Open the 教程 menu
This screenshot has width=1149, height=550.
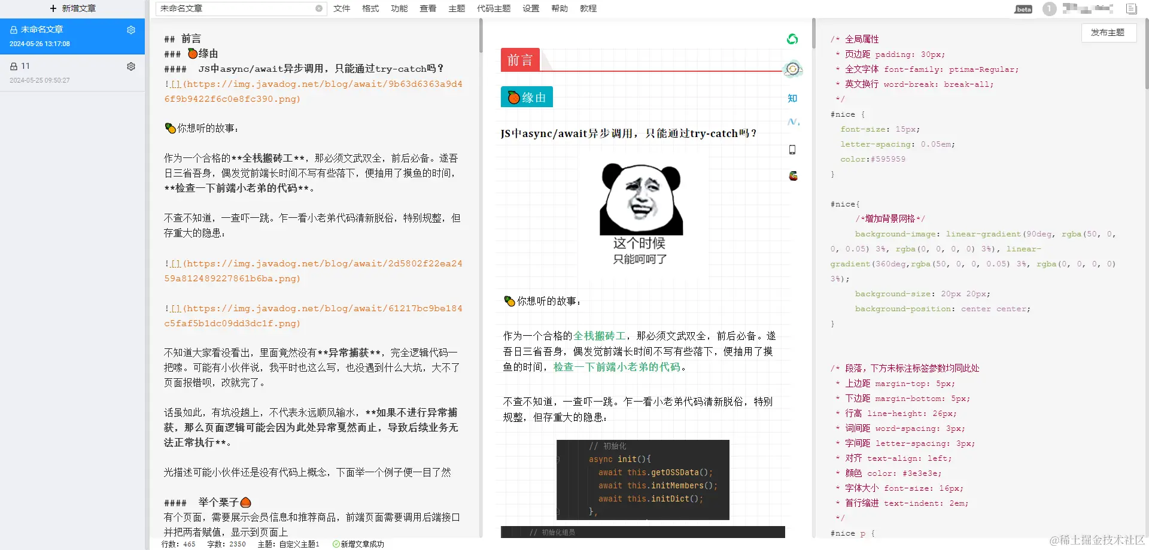tap(588, 8)
